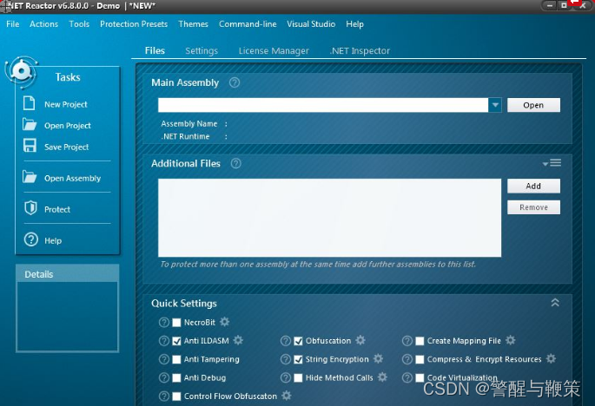The height and width of the screenshot is (406, 595).
Task: Open Anti ILDASM gear settings
Action: click(x=238, y=340)
